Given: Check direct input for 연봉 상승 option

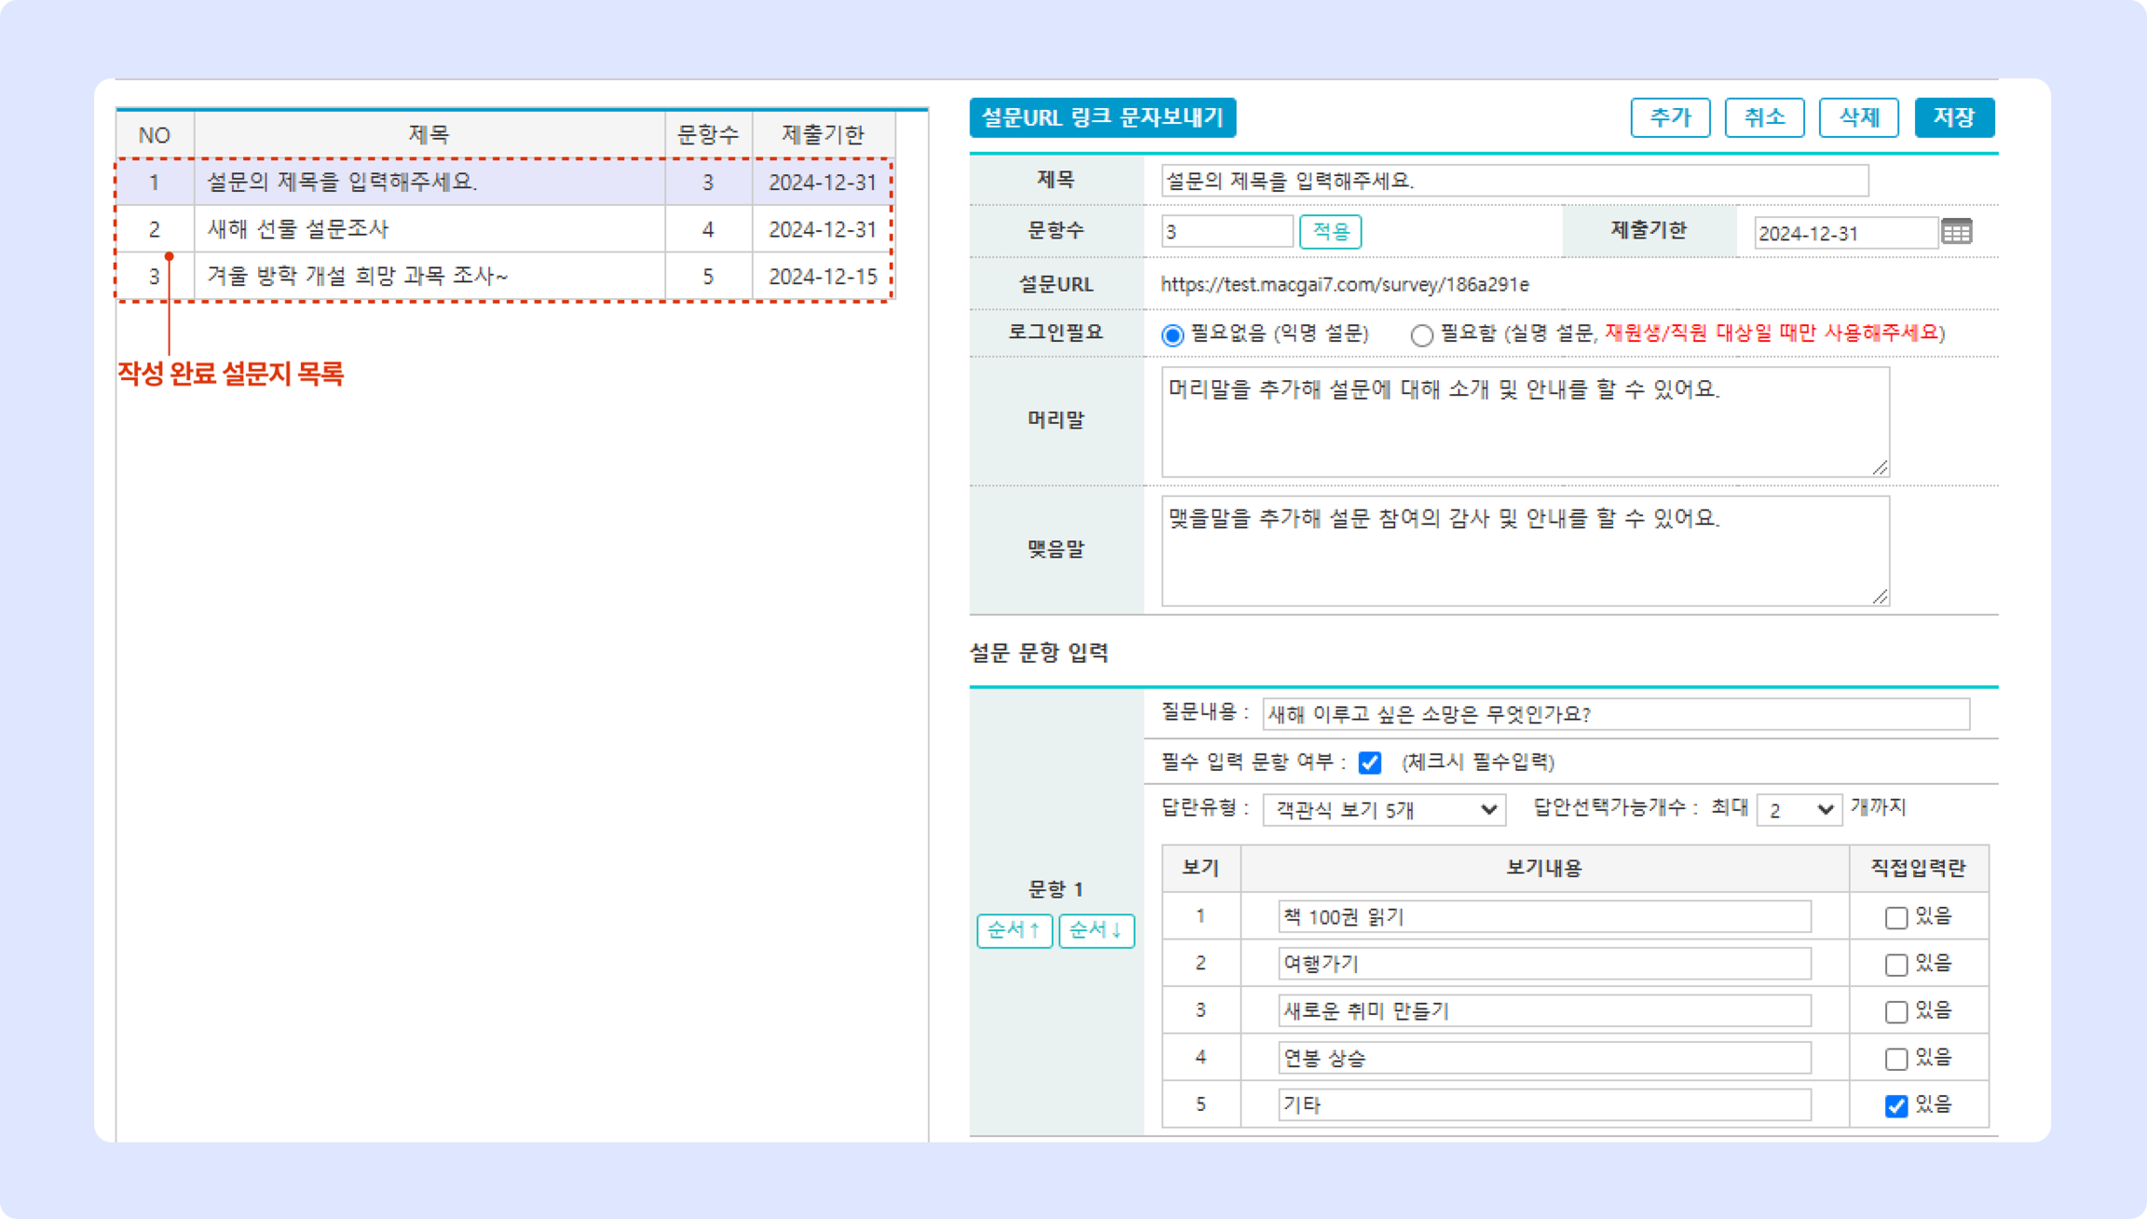Looking at the screenshot, I should [x=1896, y=1059].
